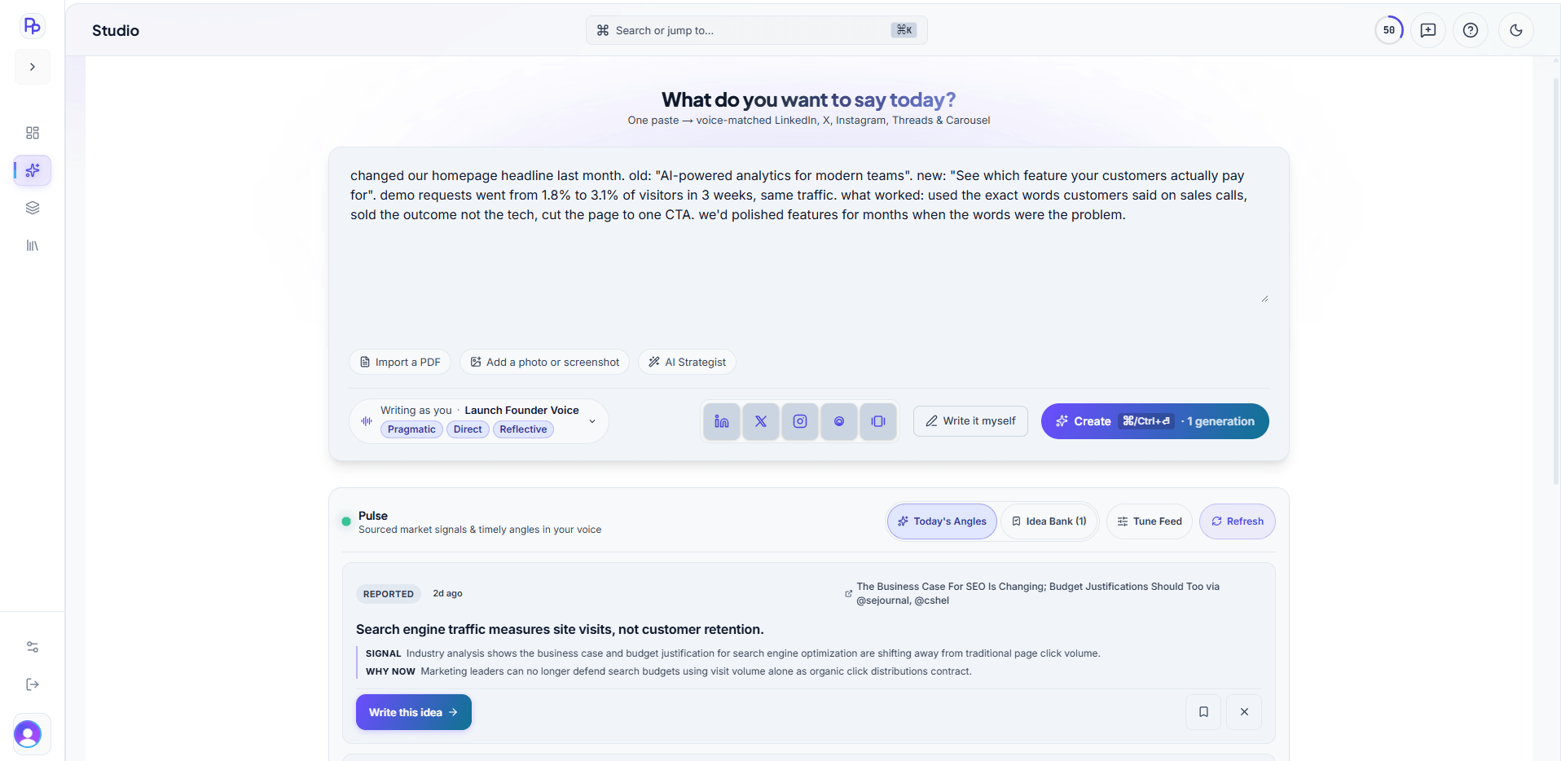Click the credits counter showing 50
This screenshot has height=761, width=1561.
[x=1389, y=30]
